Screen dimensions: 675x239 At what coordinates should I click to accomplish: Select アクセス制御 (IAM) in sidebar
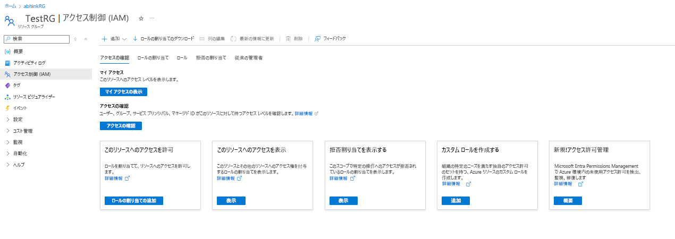click(47, 74)
